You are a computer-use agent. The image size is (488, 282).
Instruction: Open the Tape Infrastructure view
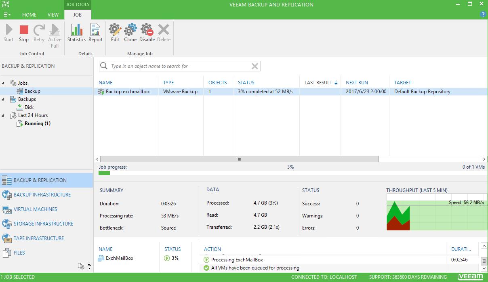(x=46, y=238)
